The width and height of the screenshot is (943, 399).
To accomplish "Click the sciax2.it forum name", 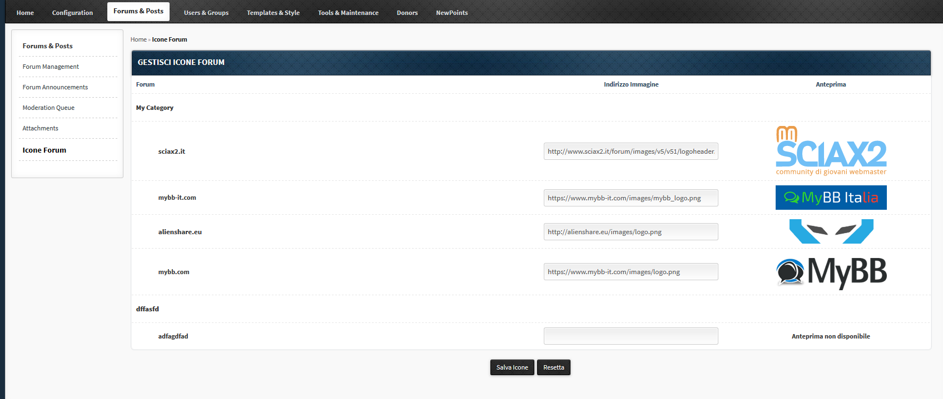I will (x=172, y=151).
